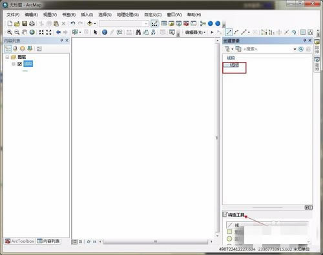Collapse the Layers data frame tree
Screen dimensions: 323x255
7,57
